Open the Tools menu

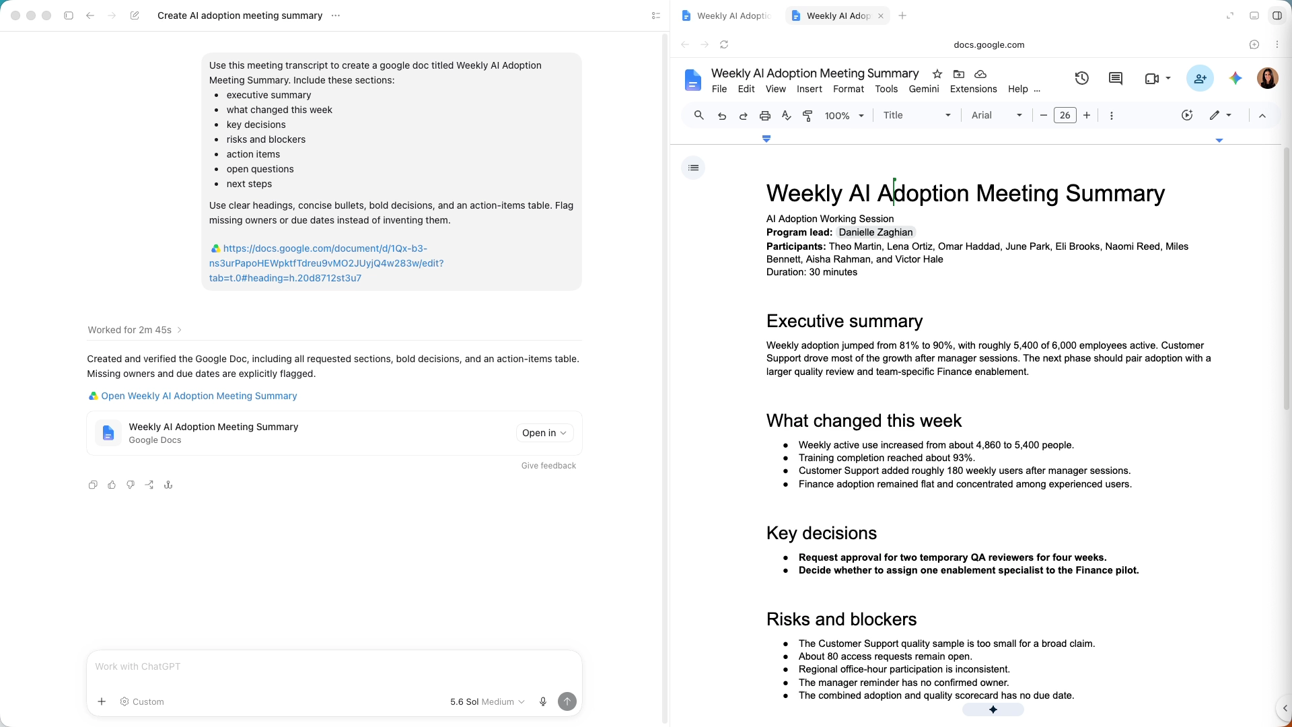coord(886,89)
